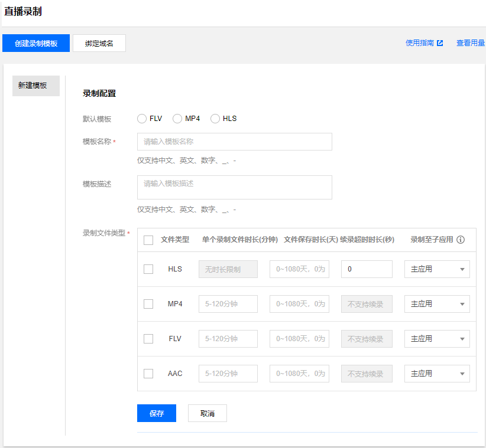Enable the HLS file type checkbox
The height and width of the screenshot is (448, 486).
click(148, 269)
